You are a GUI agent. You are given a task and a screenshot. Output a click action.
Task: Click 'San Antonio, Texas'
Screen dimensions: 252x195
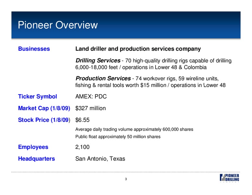tap(100, 159)
